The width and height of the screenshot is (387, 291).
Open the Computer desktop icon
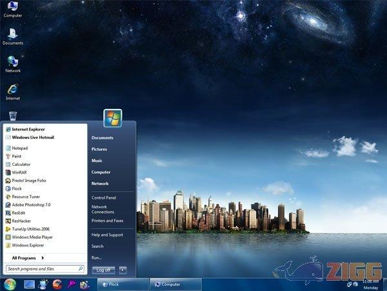(13, 9)
